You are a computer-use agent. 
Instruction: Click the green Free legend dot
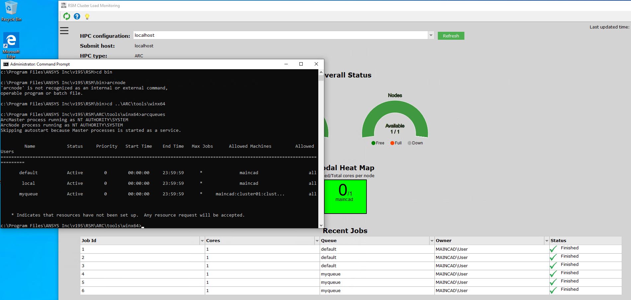coord(373,143)
